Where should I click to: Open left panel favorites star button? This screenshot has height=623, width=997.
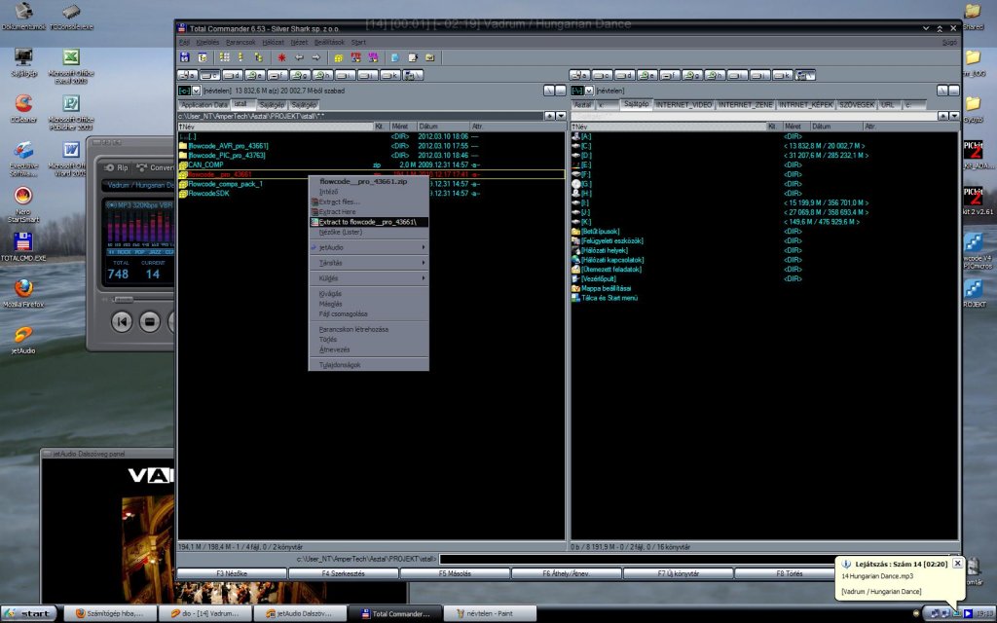pyautogui.click(x=550, y=116)
